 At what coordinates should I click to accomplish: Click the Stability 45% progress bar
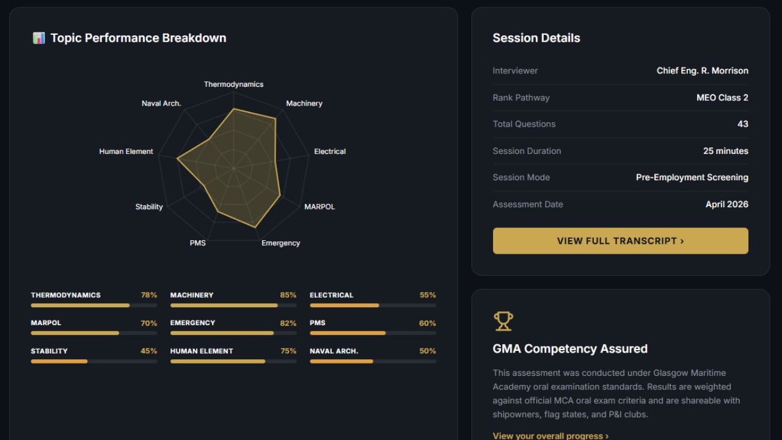[94, 361]
